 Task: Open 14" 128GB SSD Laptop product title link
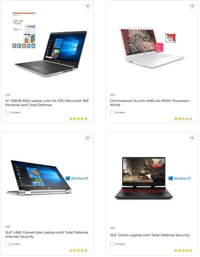(47, 103)
